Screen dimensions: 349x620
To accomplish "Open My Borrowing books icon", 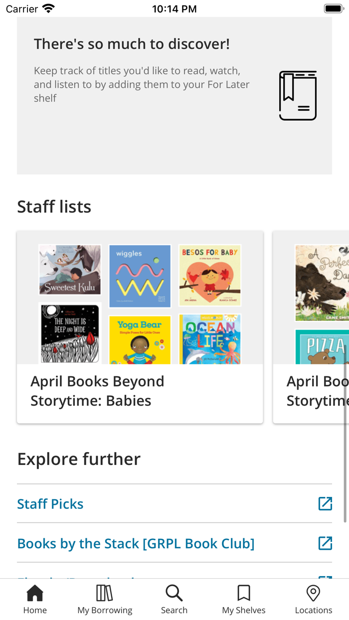I will click(x=105, y=593).
